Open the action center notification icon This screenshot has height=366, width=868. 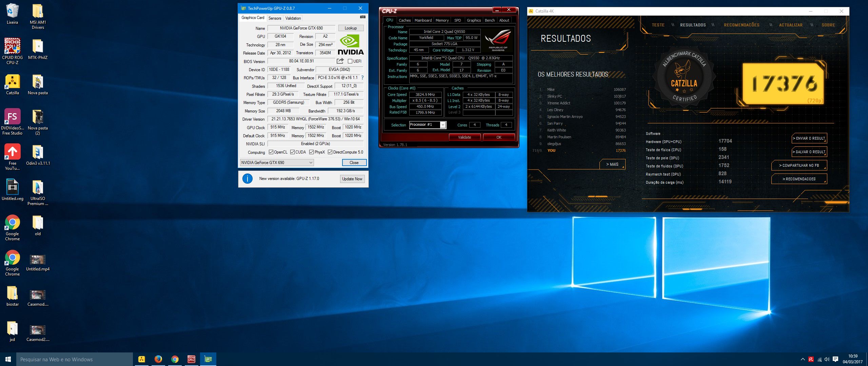coord(835,359)
